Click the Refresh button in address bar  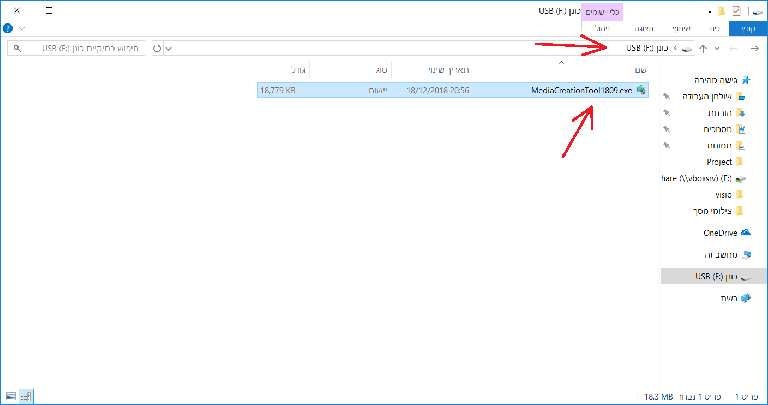(157, 49)
